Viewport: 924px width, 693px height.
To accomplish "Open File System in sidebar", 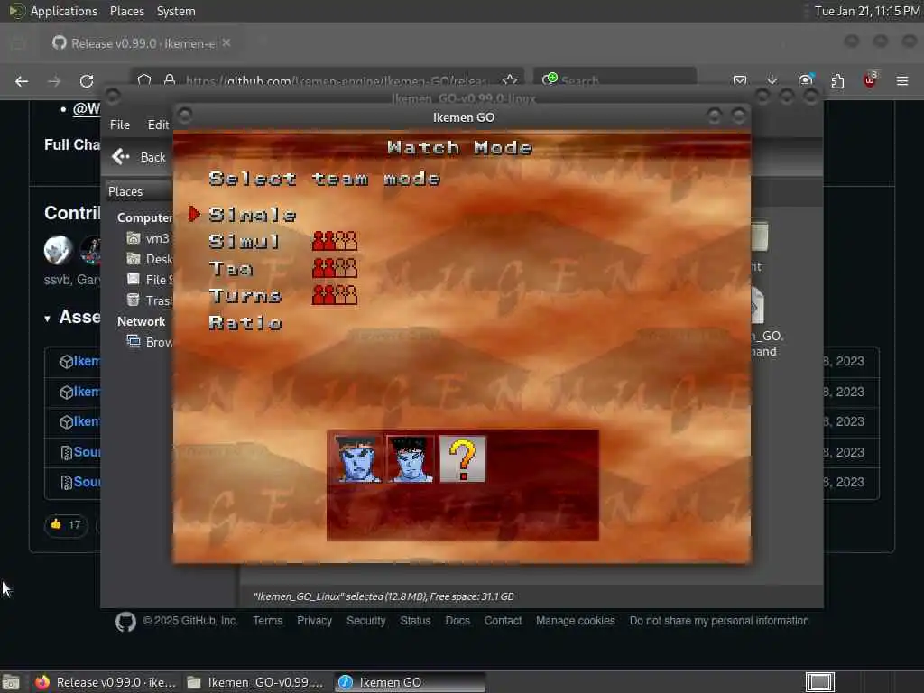I will [150, 280].
